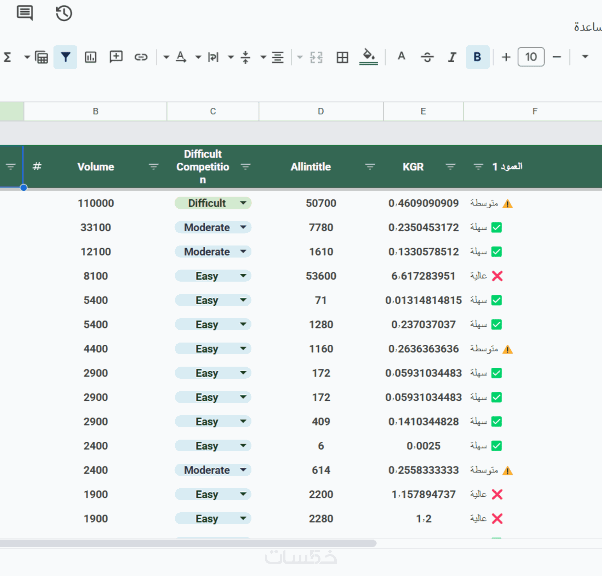The image size is (602, 576).
Task: Open the borders tool
Action: click(x=342, y=57)
